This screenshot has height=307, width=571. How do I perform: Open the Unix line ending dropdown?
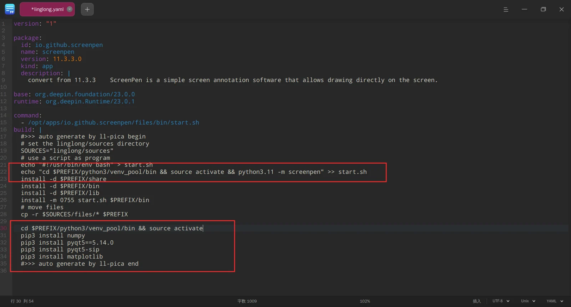(528, 301)
